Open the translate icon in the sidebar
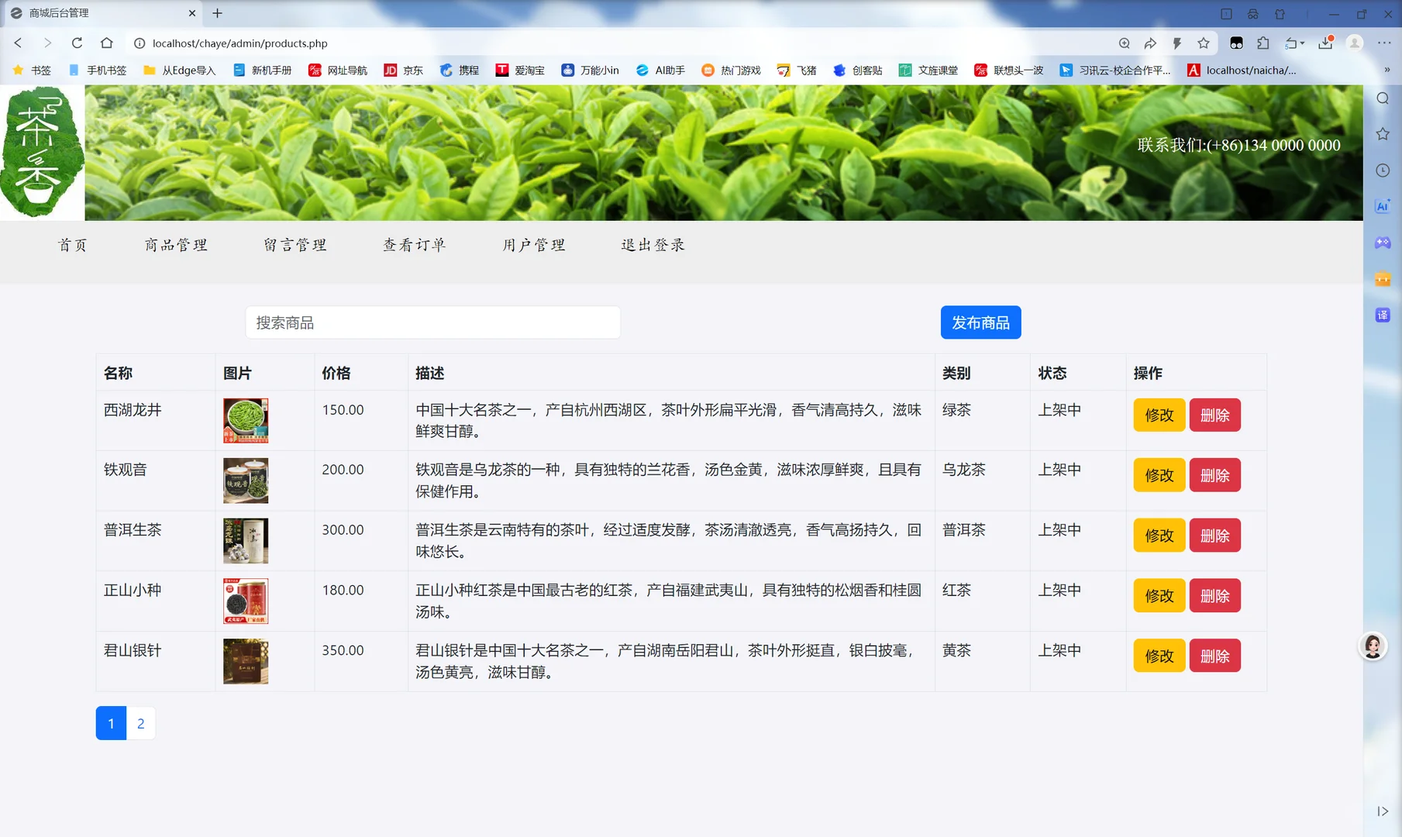 (1383, 315)
